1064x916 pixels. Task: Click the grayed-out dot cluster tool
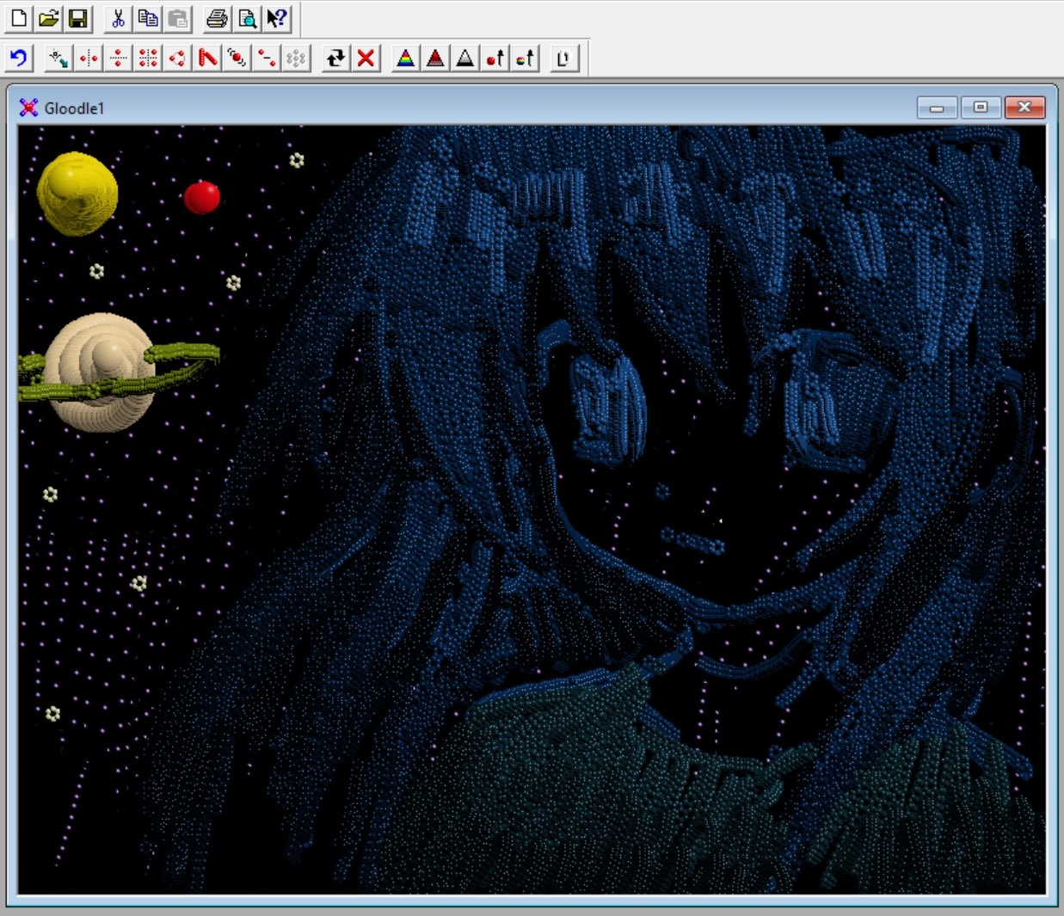pos(296,58)
